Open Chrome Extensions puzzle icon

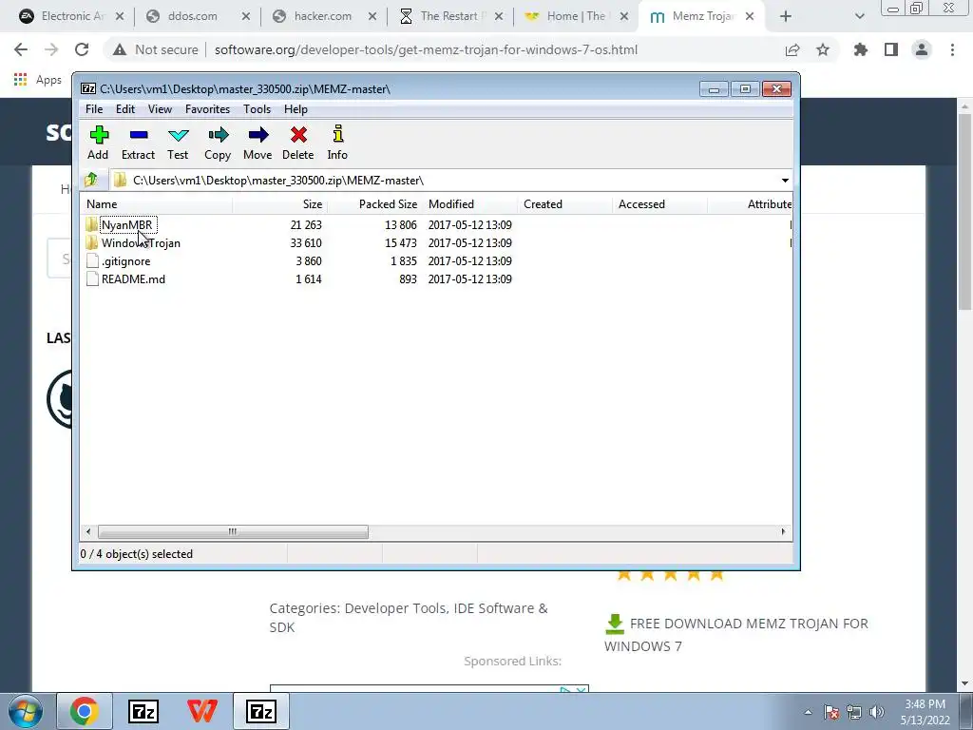pyautogui.click(x=861, y=49)
